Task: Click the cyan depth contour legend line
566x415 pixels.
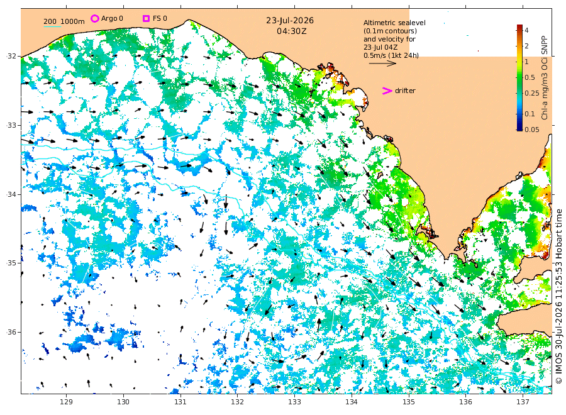Action: coord(52,26)
